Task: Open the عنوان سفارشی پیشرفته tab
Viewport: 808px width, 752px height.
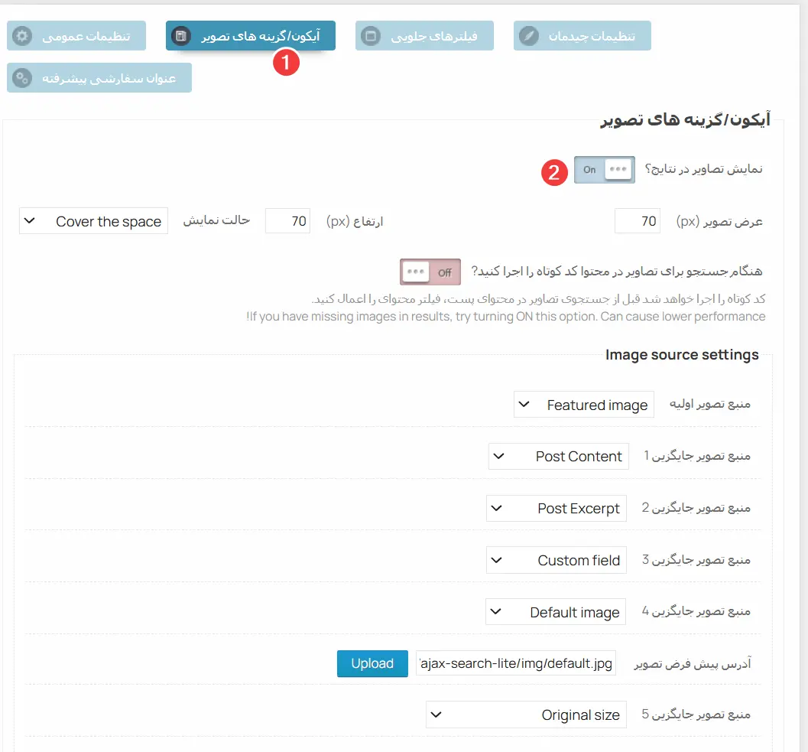Action: click(99, 78)
